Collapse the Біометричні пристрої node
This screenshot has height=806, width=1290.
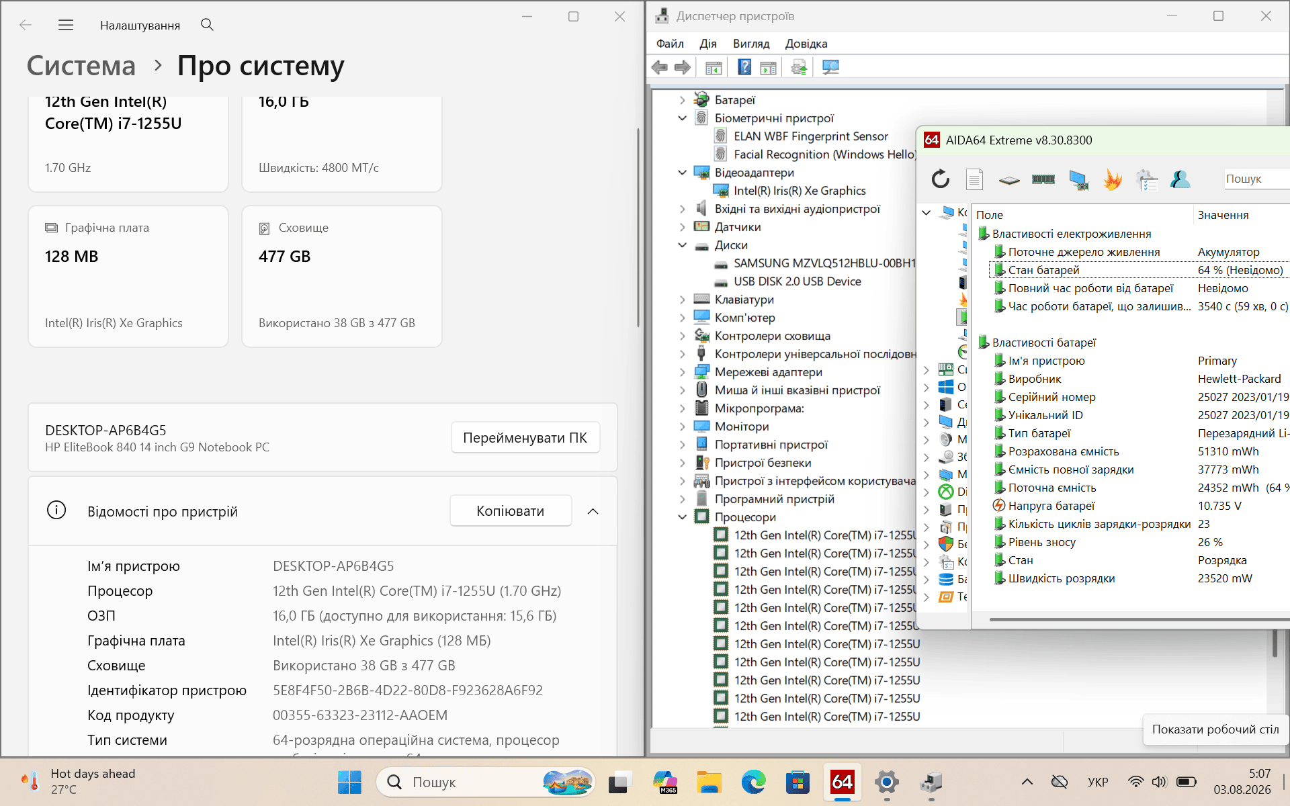click(683, 118)
